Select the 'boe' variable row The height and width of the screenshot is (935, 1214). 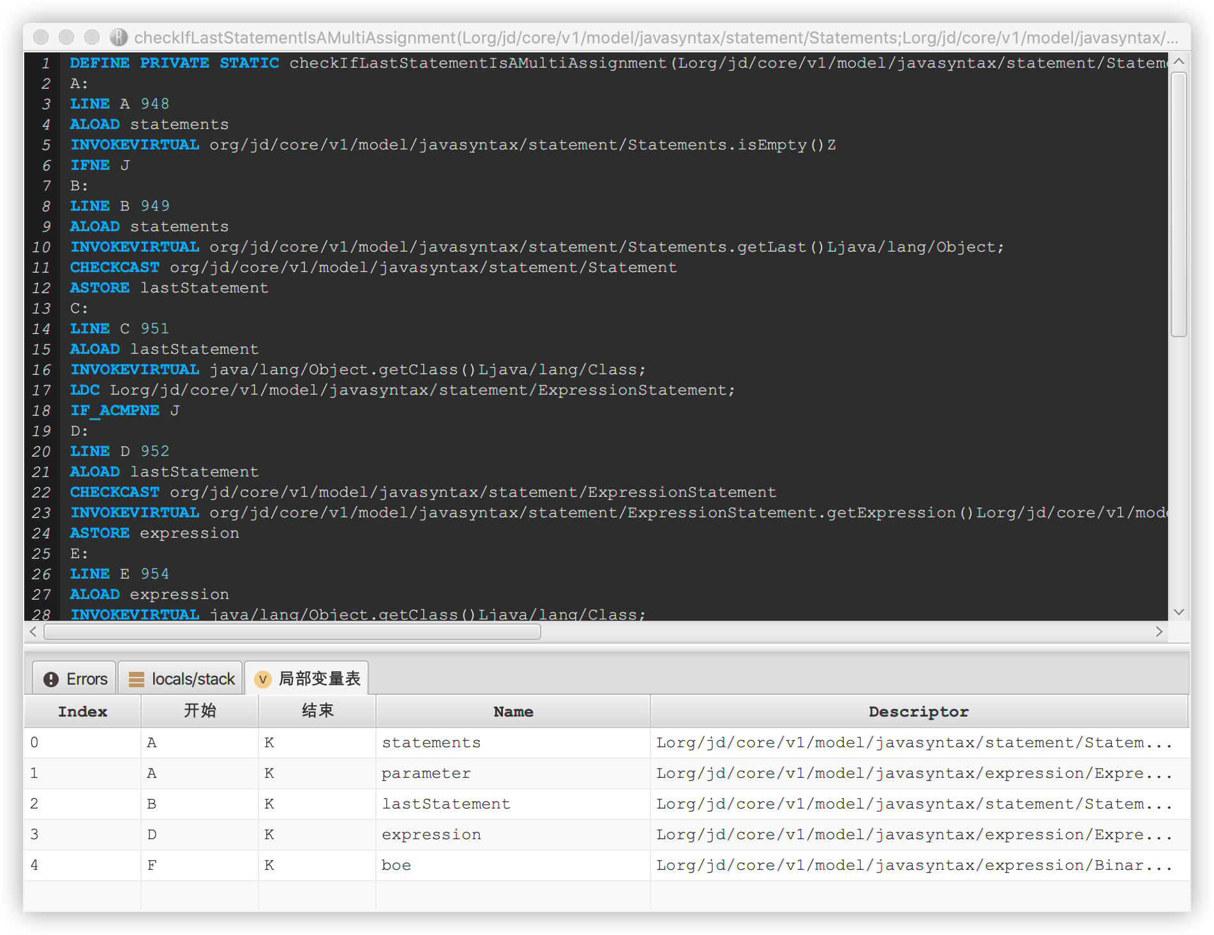tap(396, 865)
